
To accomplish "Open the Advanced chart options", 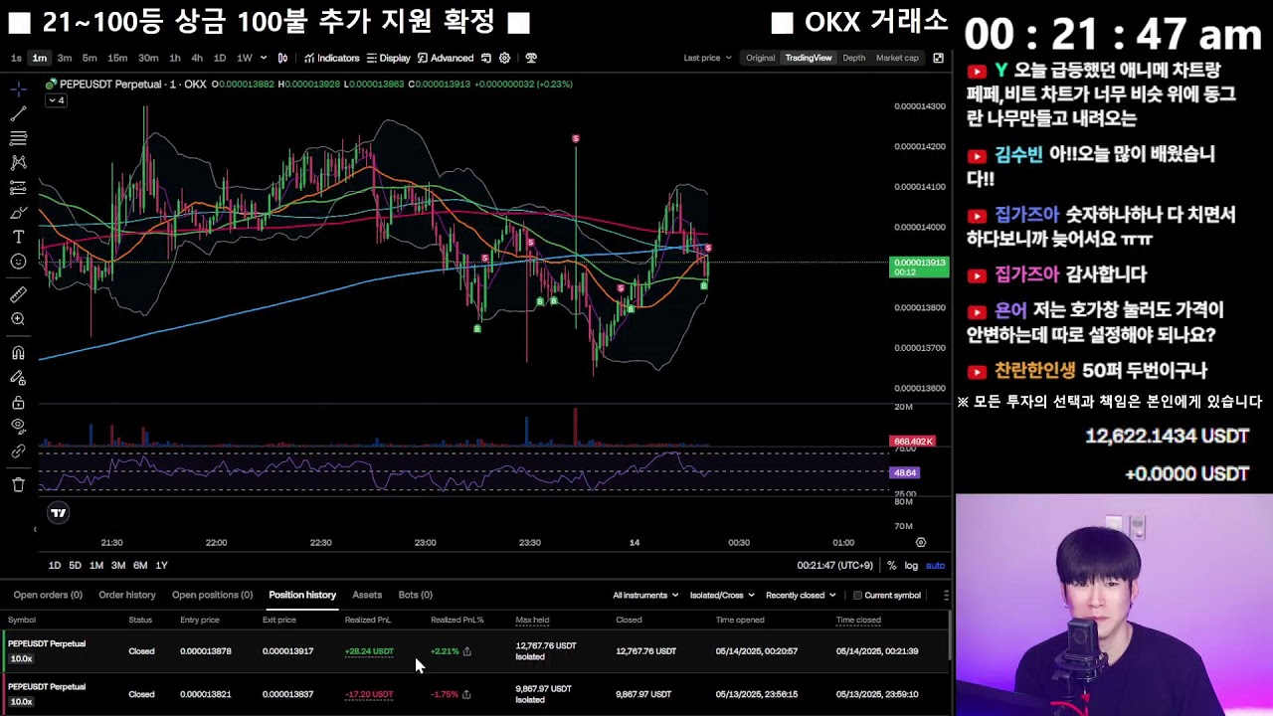I will pyautogui.click(x=446, y=58).
